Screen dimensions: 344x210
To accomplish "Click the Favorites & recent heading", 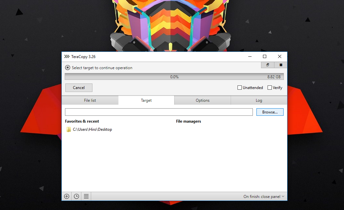I will tap(82, 121).
